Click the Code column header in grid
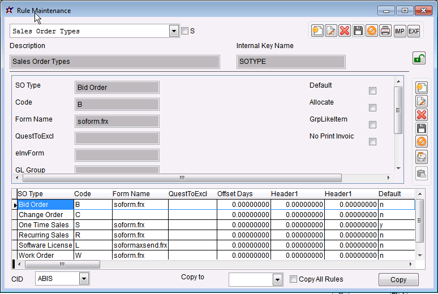 pyautogui.click(x=93, y=194)
